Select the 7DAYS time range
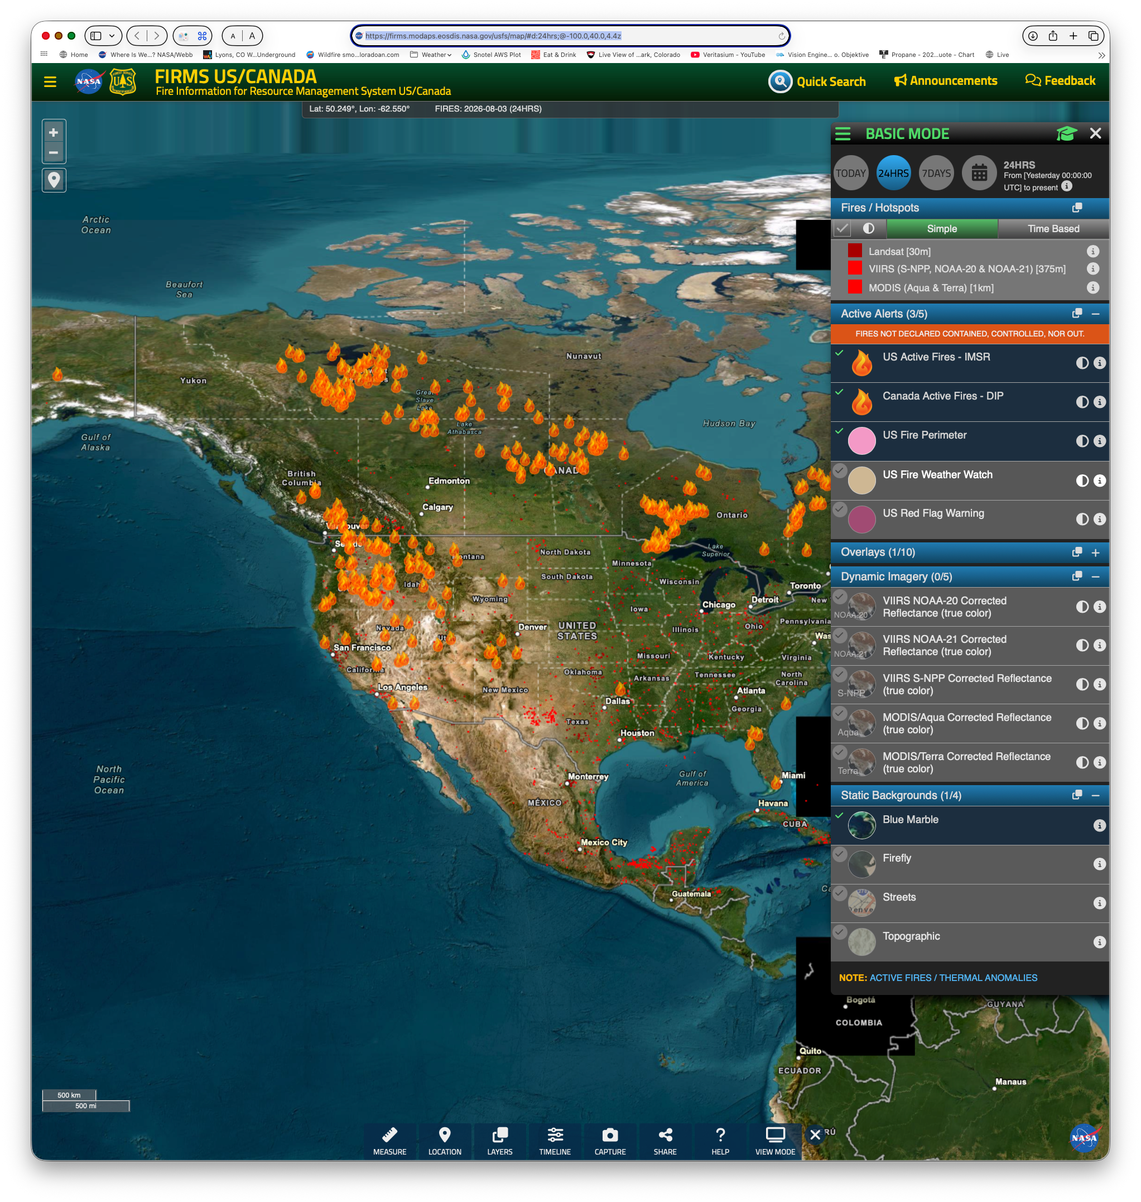The width and height of the screenshot is (1141, 1202). [x=937, y=174]
